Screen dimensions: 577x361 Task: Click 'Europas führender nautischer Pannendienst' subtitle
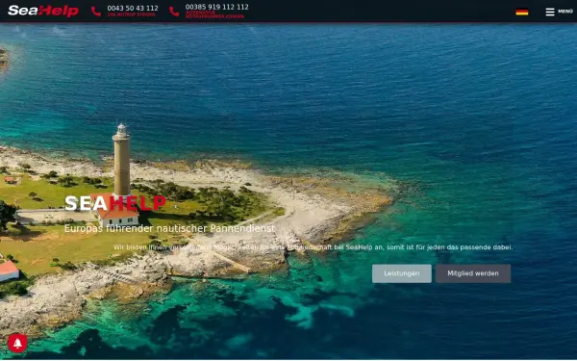(169, 228)
